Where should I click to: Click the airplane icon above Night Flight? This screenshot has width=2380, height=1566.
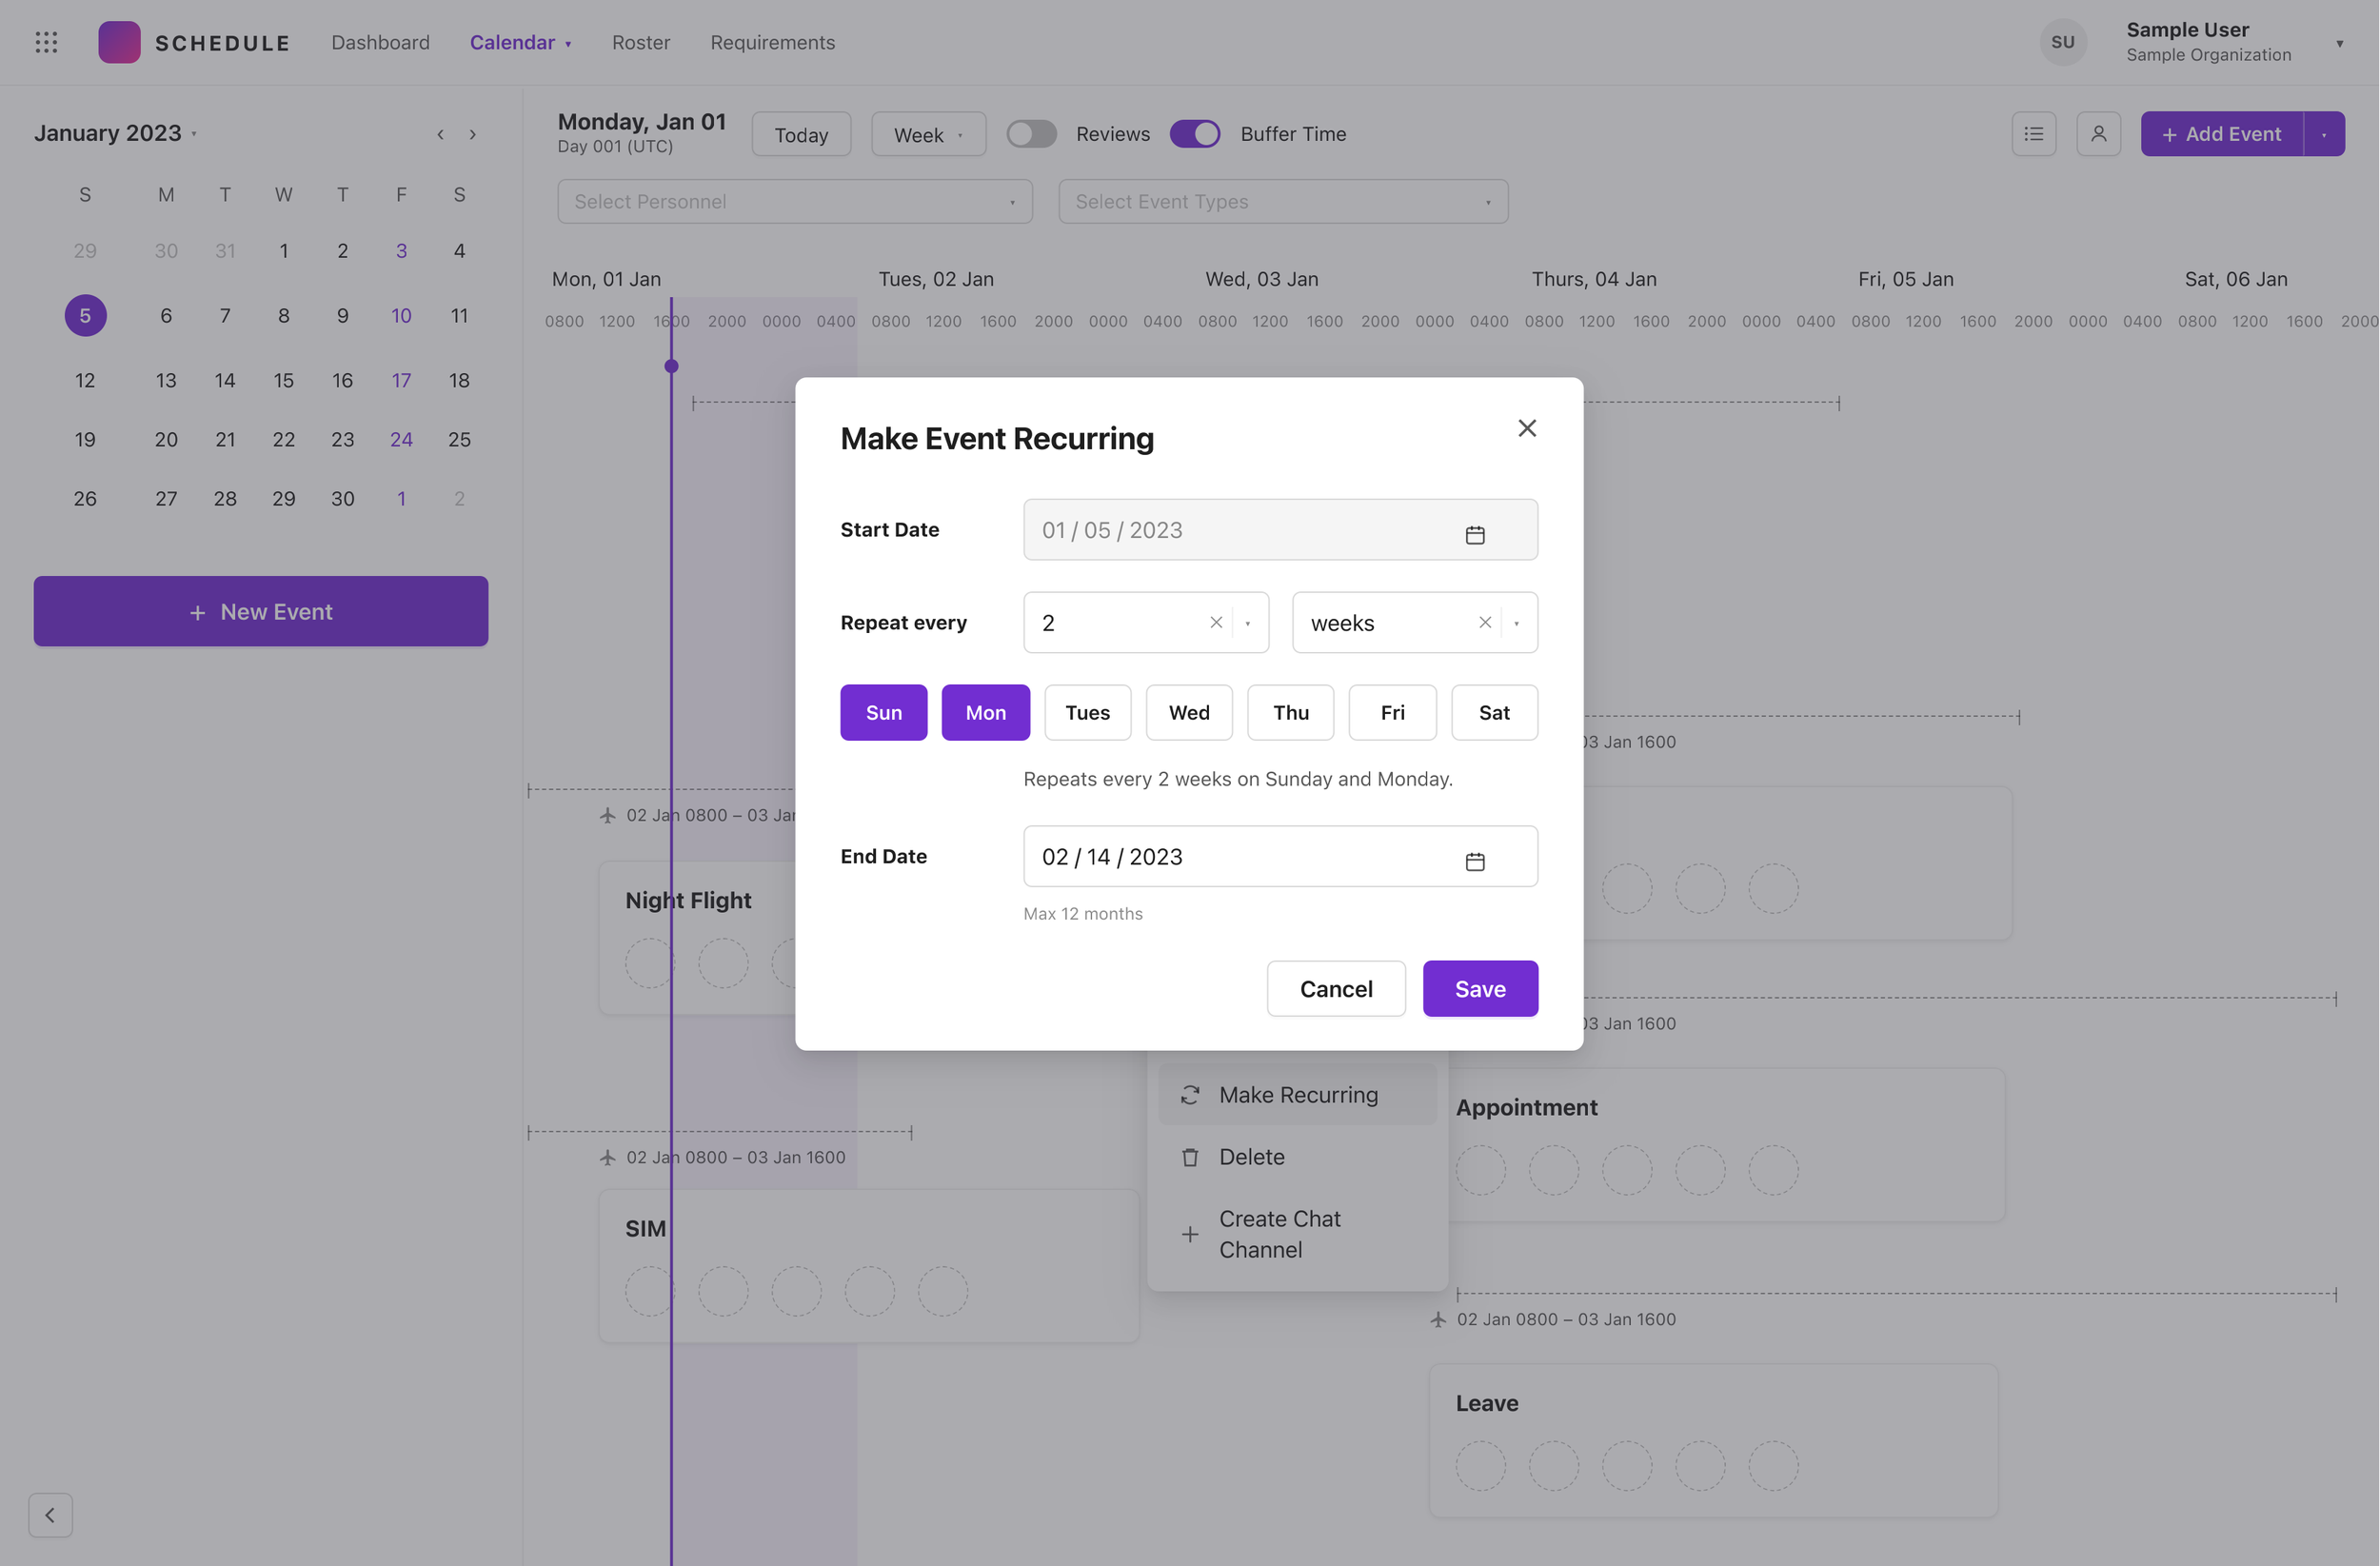pos(607,815)
